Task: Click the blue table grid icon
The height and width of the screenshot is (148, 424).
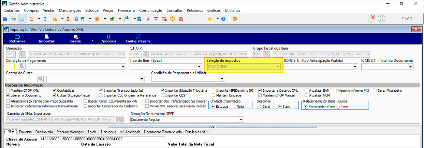Action: click(x=140, y=19)
